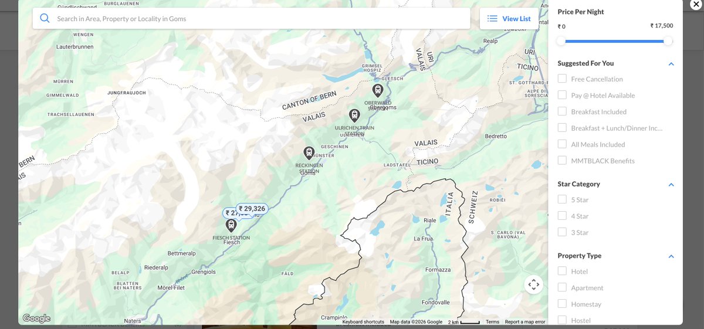
Task: Click the Formazza map label
Action: (x=438, y=270)
